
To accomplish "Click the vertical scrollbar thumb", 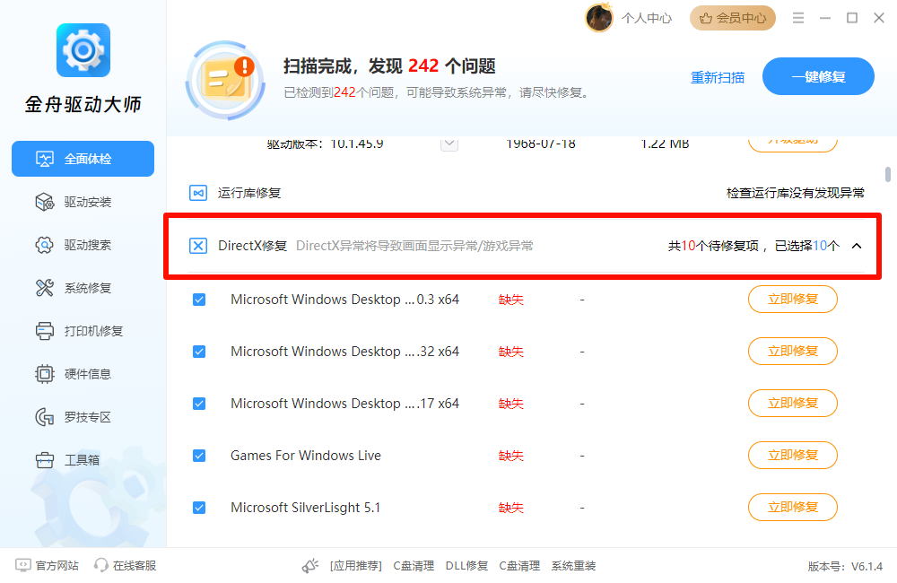I will point(888,174).
